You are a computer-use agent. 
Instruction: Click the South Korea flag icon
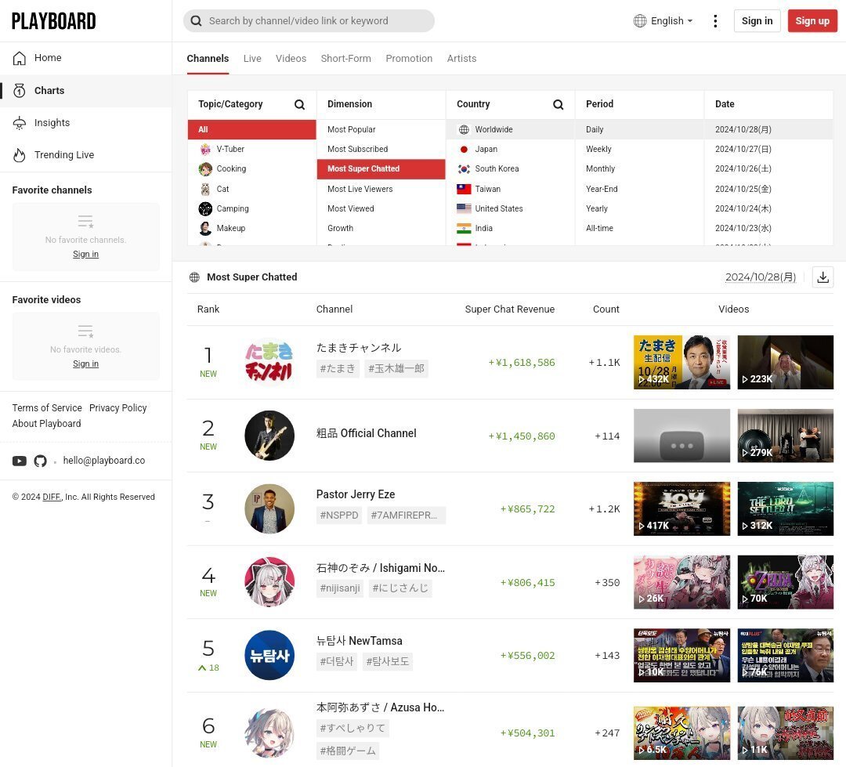tap(464, 169)
